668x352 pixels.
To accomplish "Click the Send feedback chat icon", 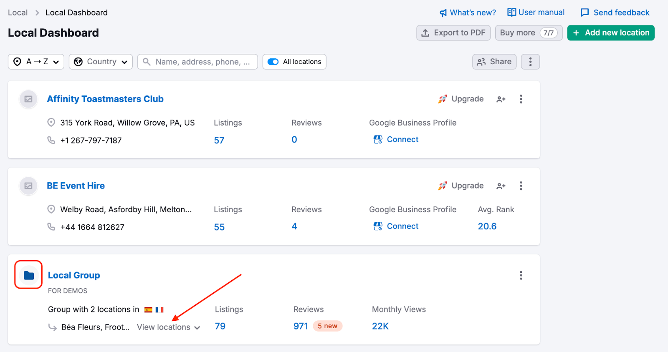I will pos(584,13).
